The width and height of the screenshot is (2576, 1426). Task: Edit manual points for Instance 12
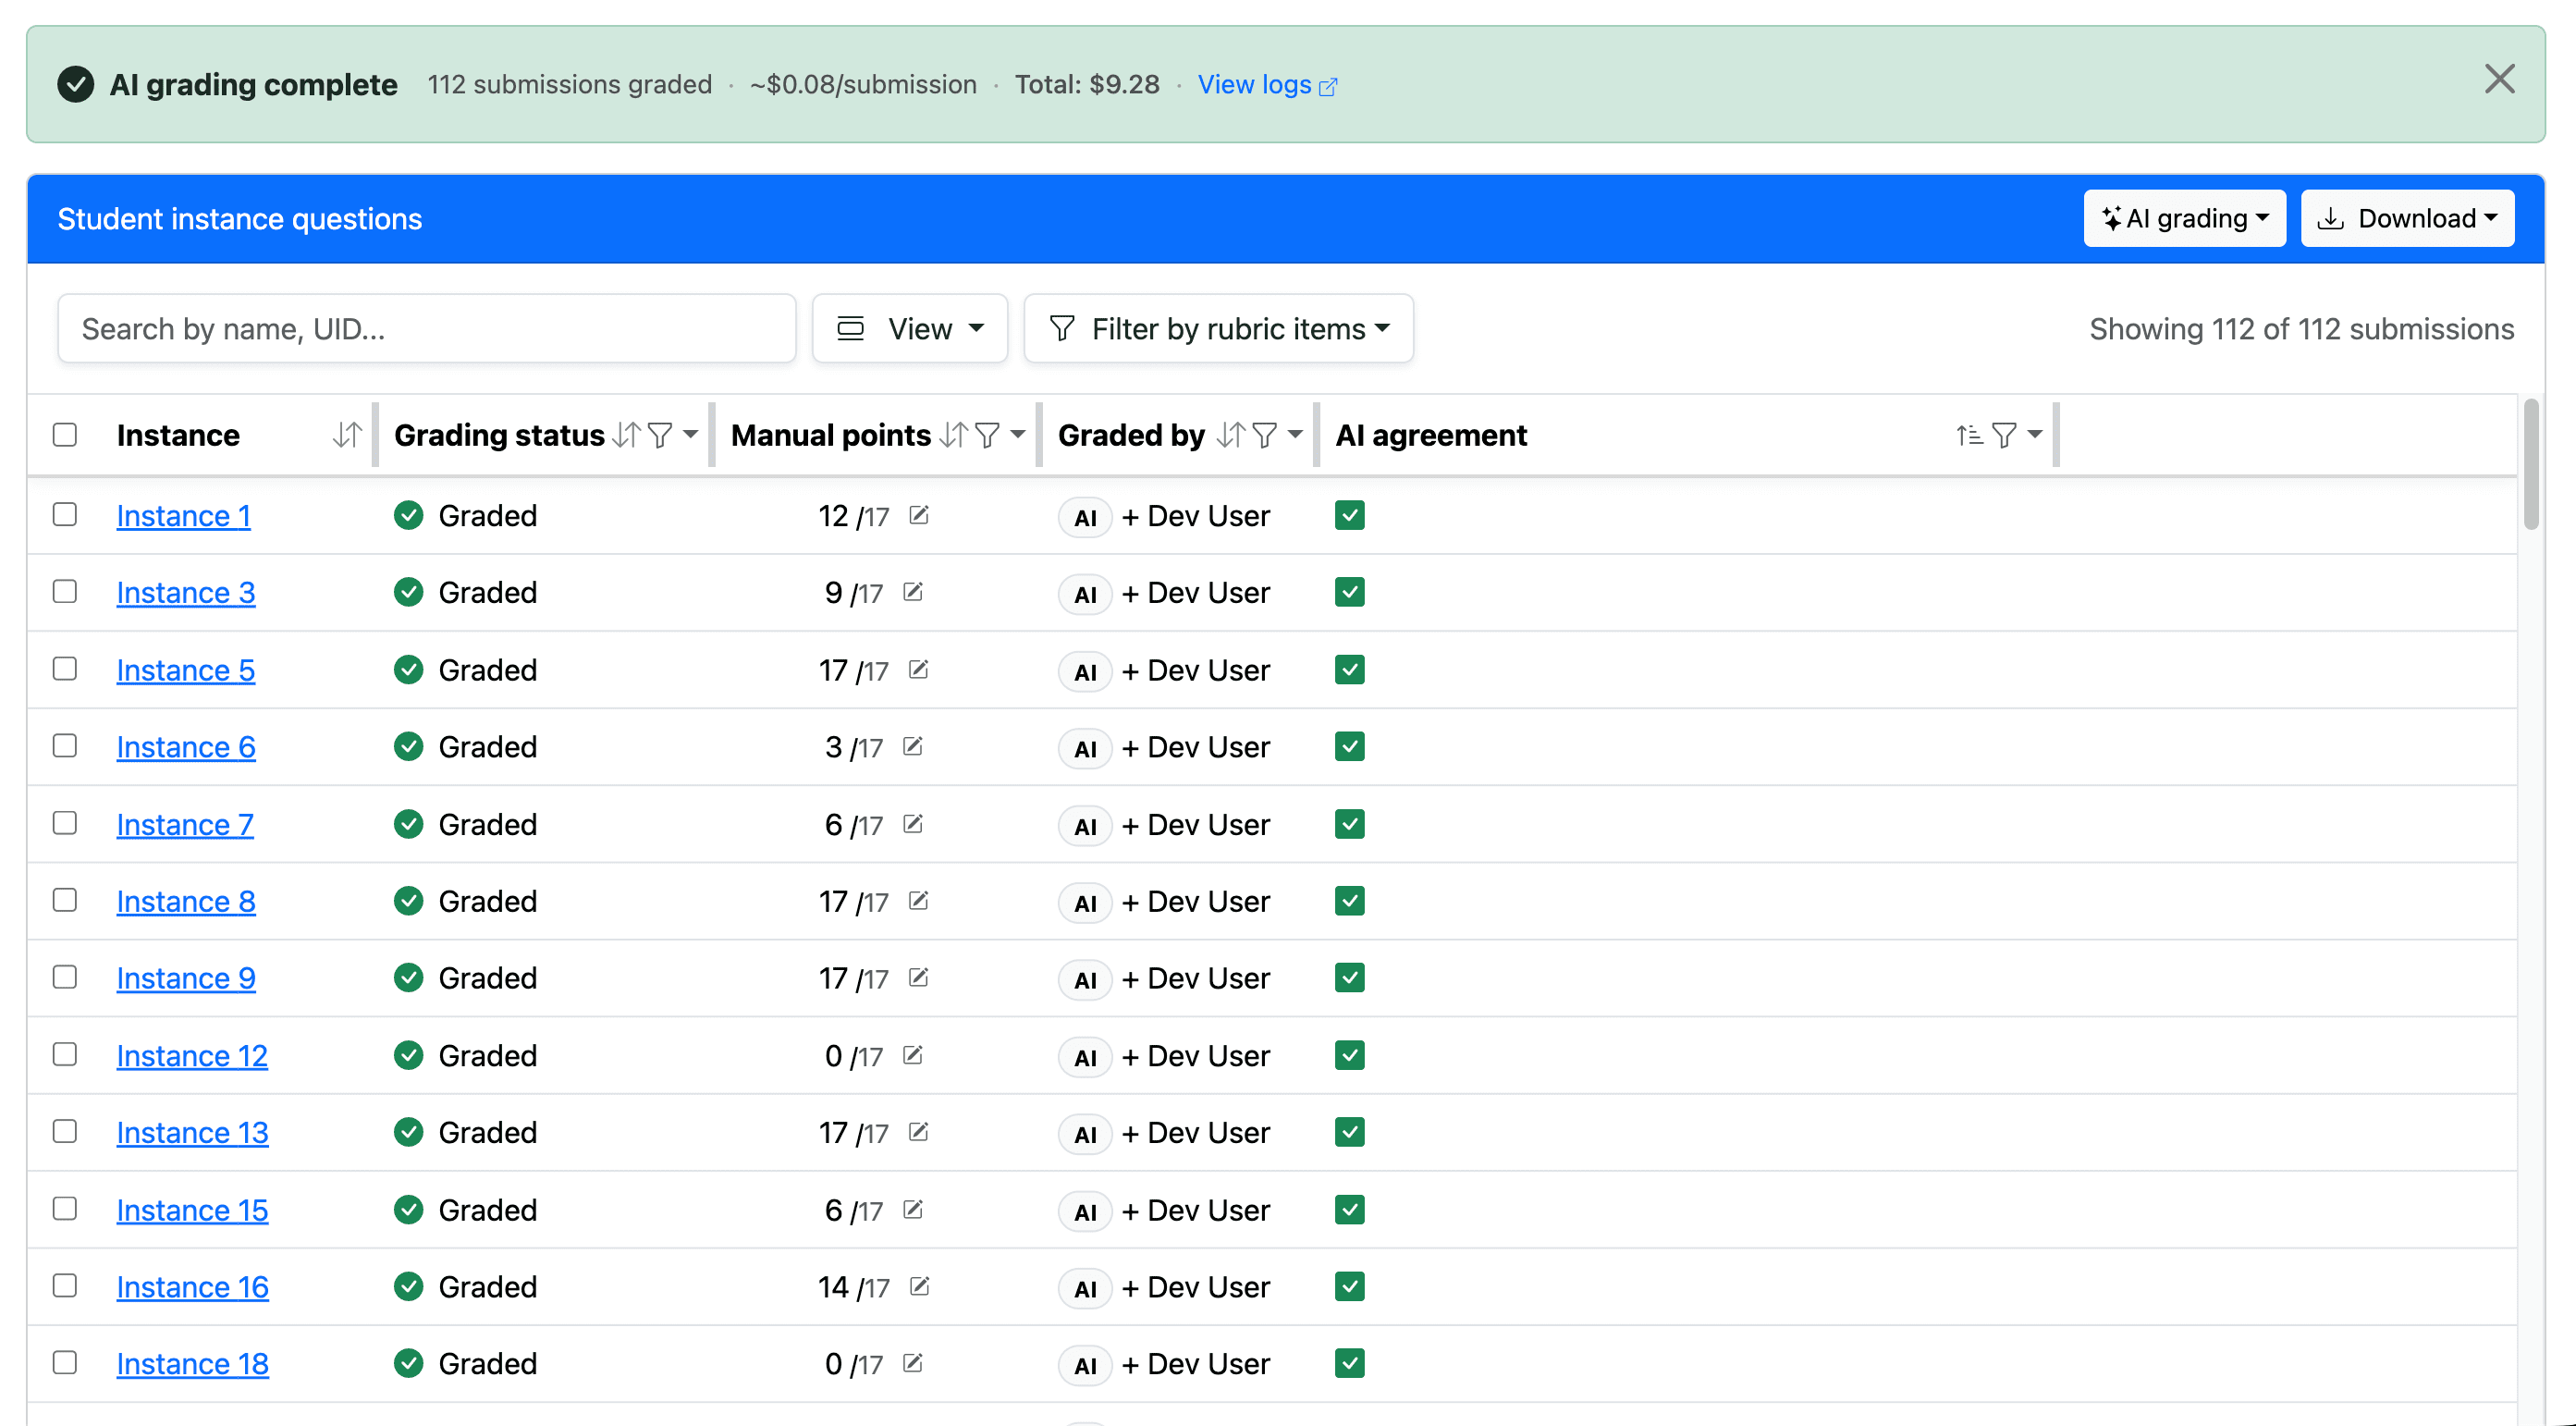(913, 1055)
